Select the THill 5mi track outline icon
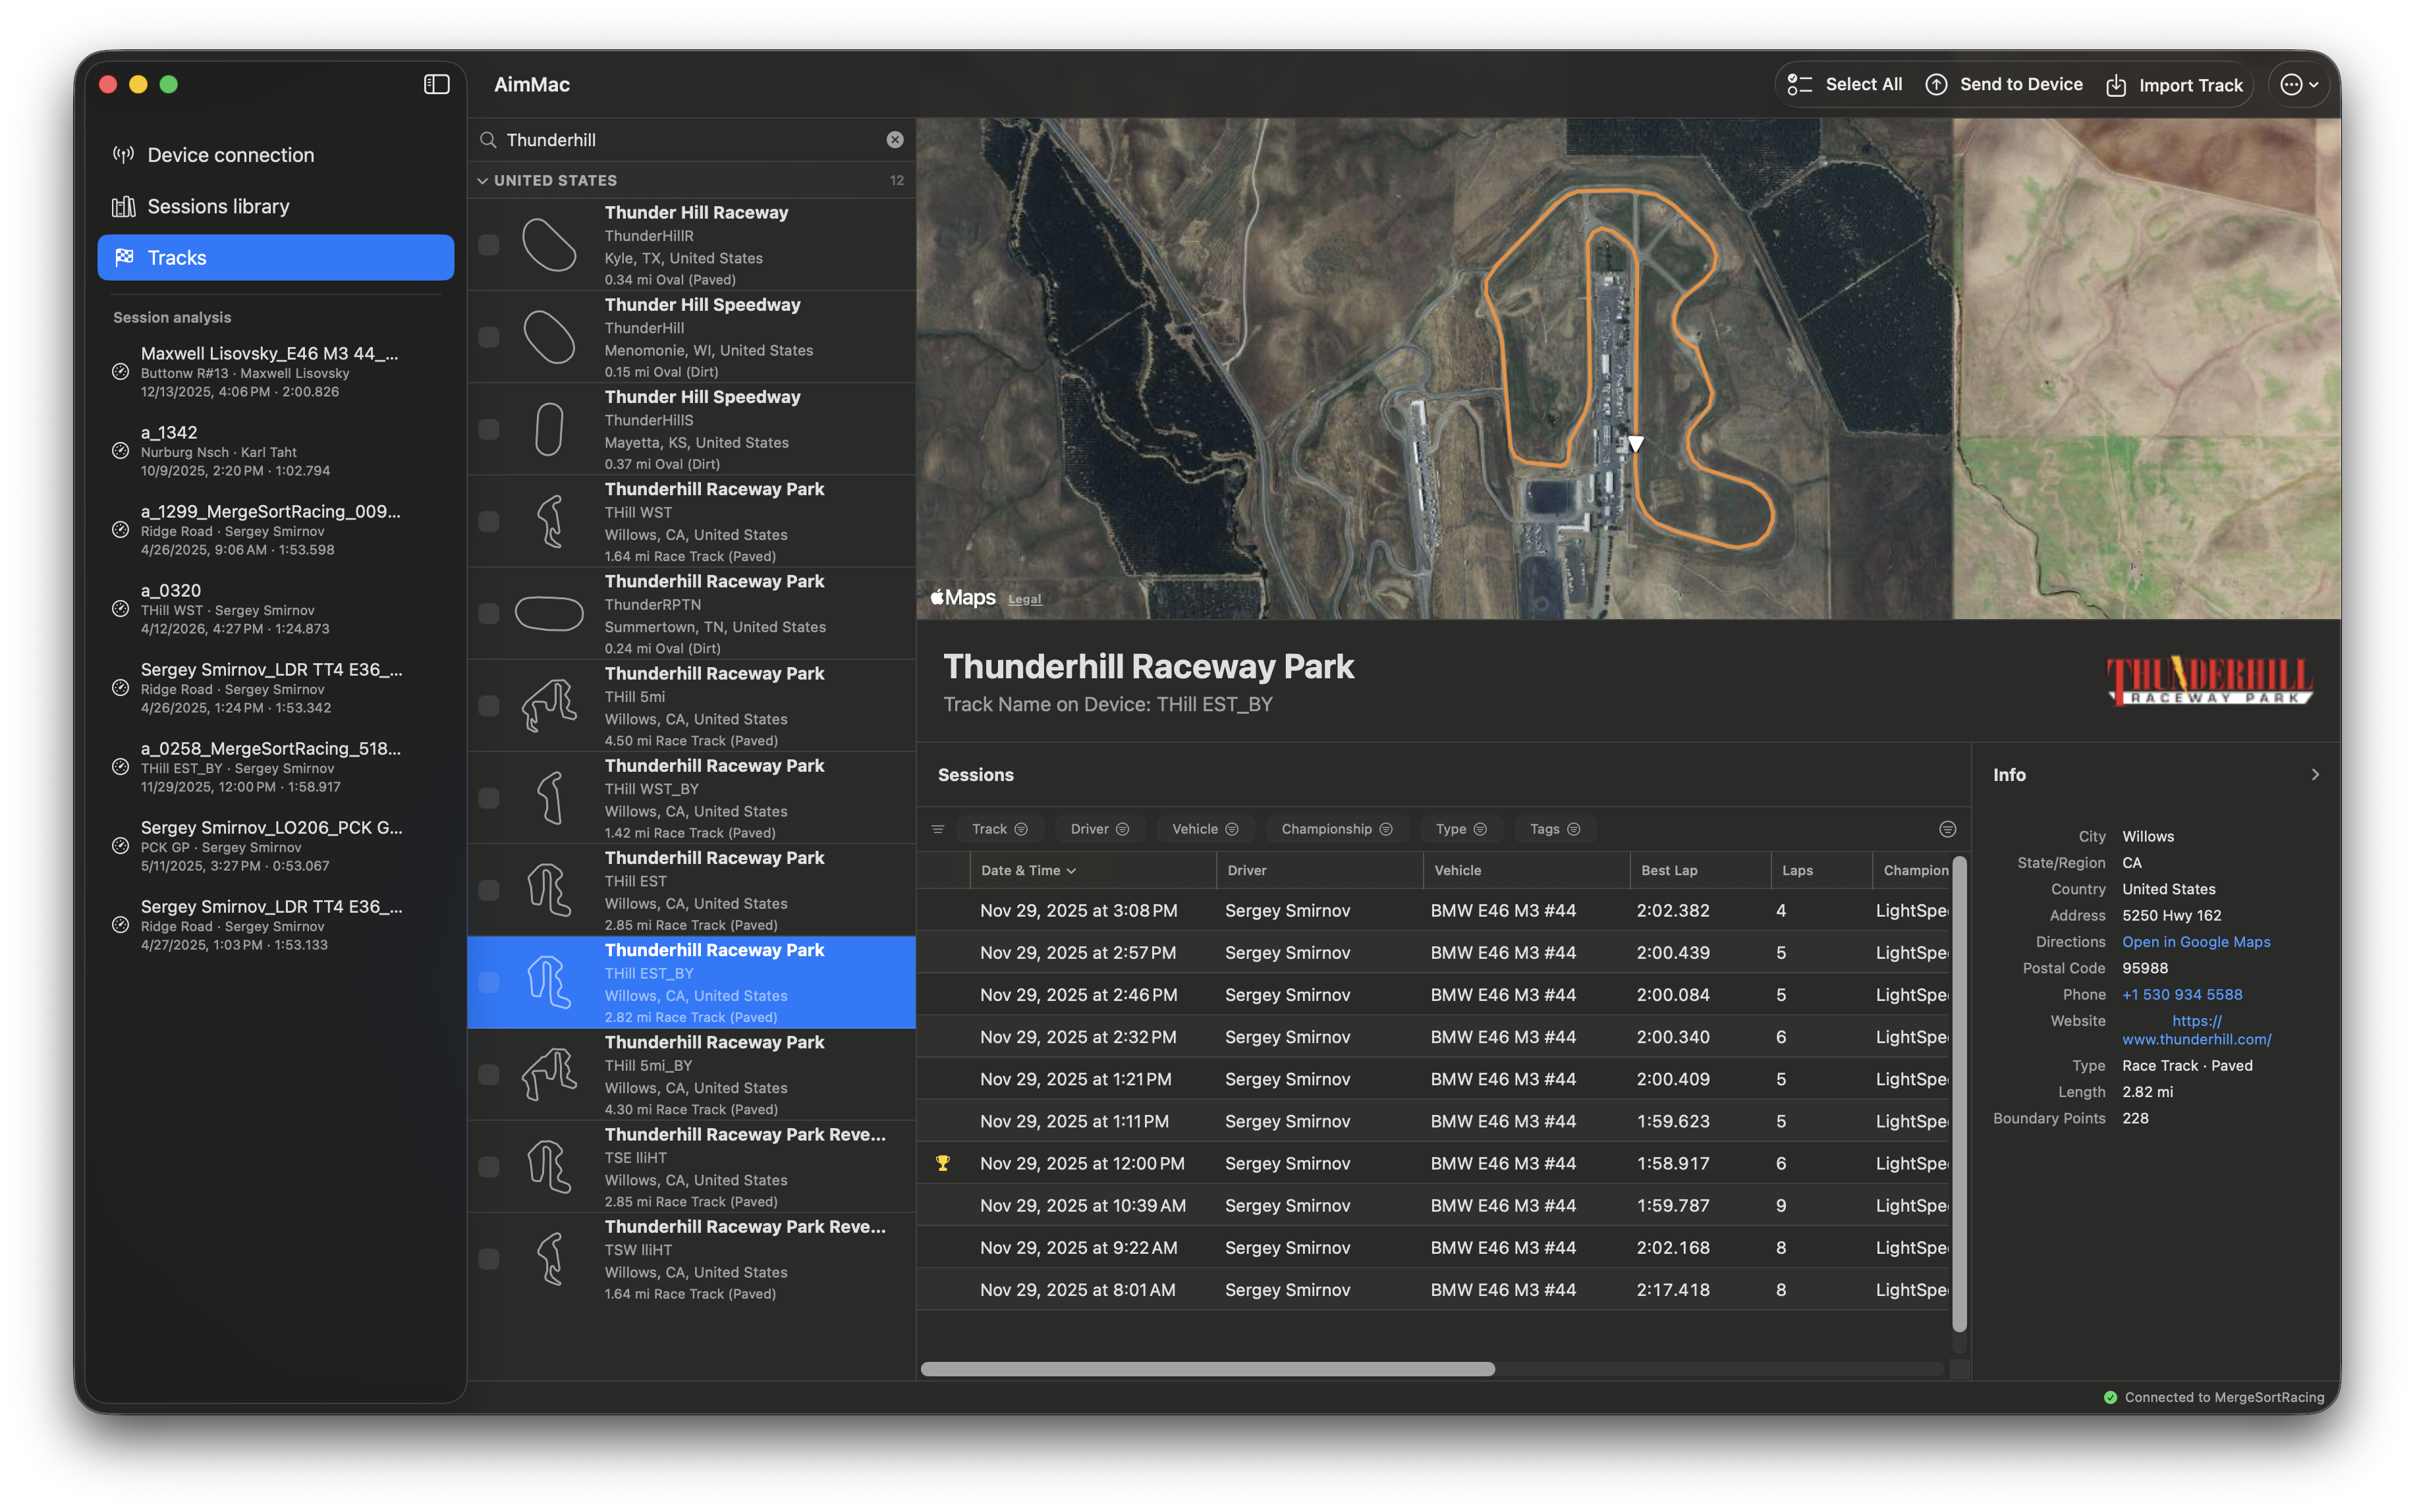Viewport: 2415px width, 1512px height. (x=549, y=706)
